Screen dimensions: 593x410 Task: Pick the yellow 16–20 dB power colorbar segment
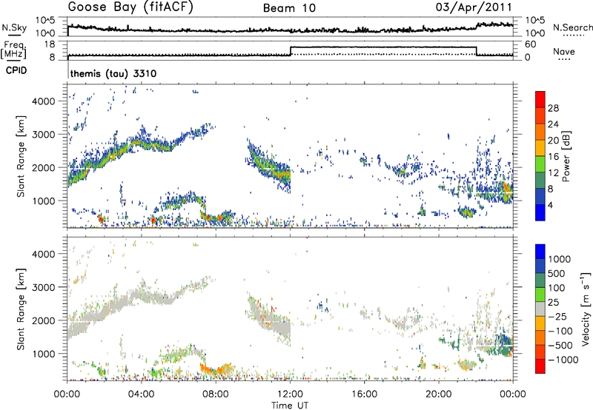click(540, 148)
